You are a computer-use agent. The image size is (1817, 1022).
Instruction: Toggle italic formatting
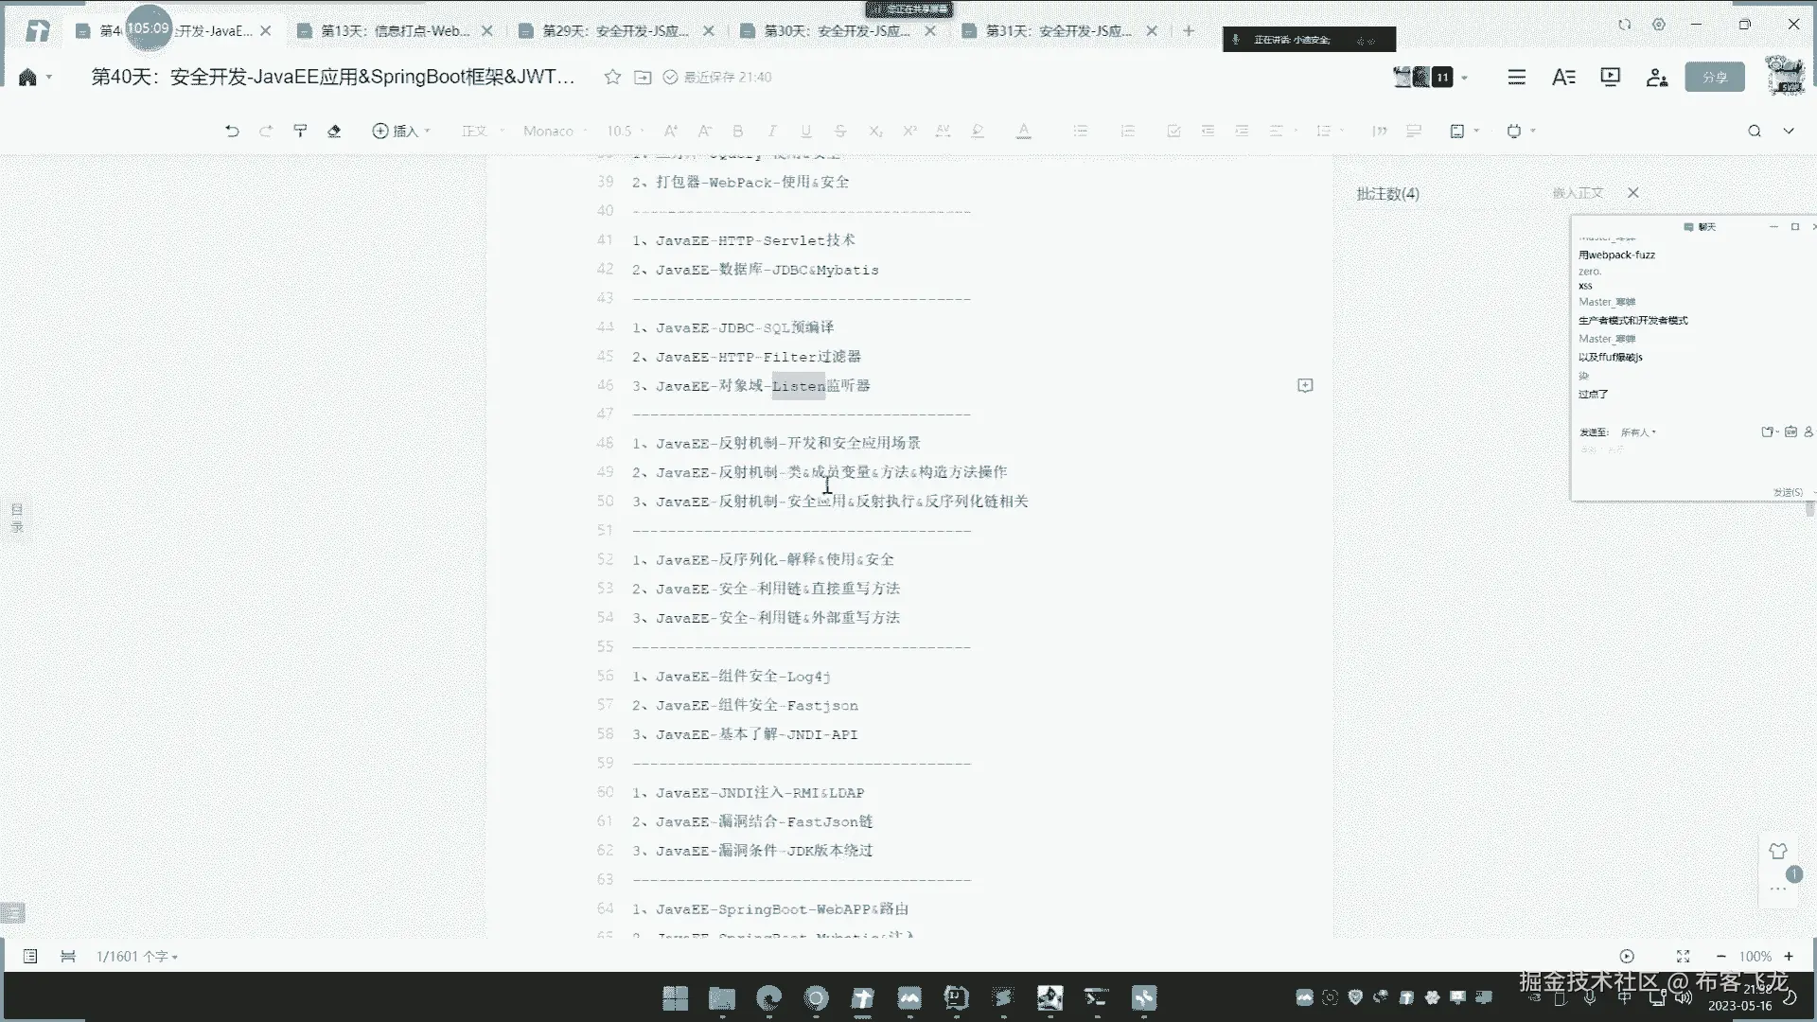(772, 131)
